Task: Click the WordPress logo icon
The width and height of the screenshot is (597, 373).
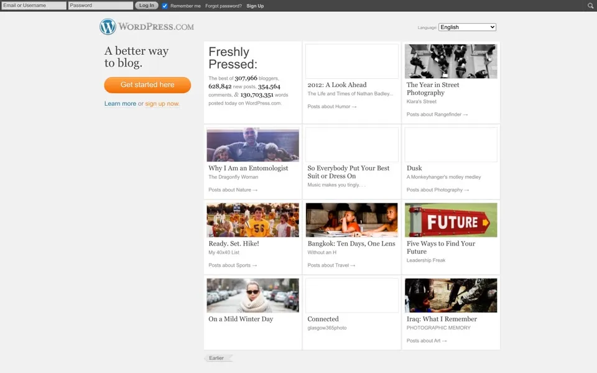Action: pyautogui.click(x=108, y=27)
